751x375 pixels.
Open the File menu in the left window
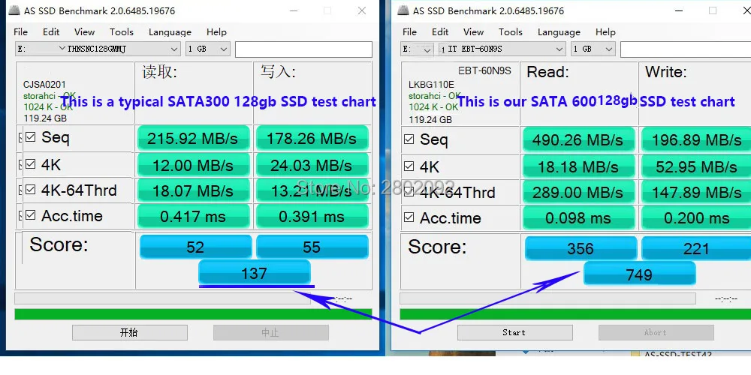(20, 32)
